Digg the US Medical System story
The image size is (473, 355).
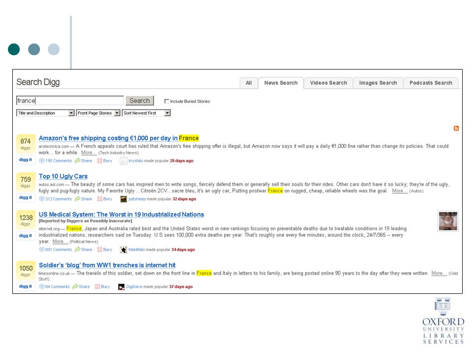[25, 236]
